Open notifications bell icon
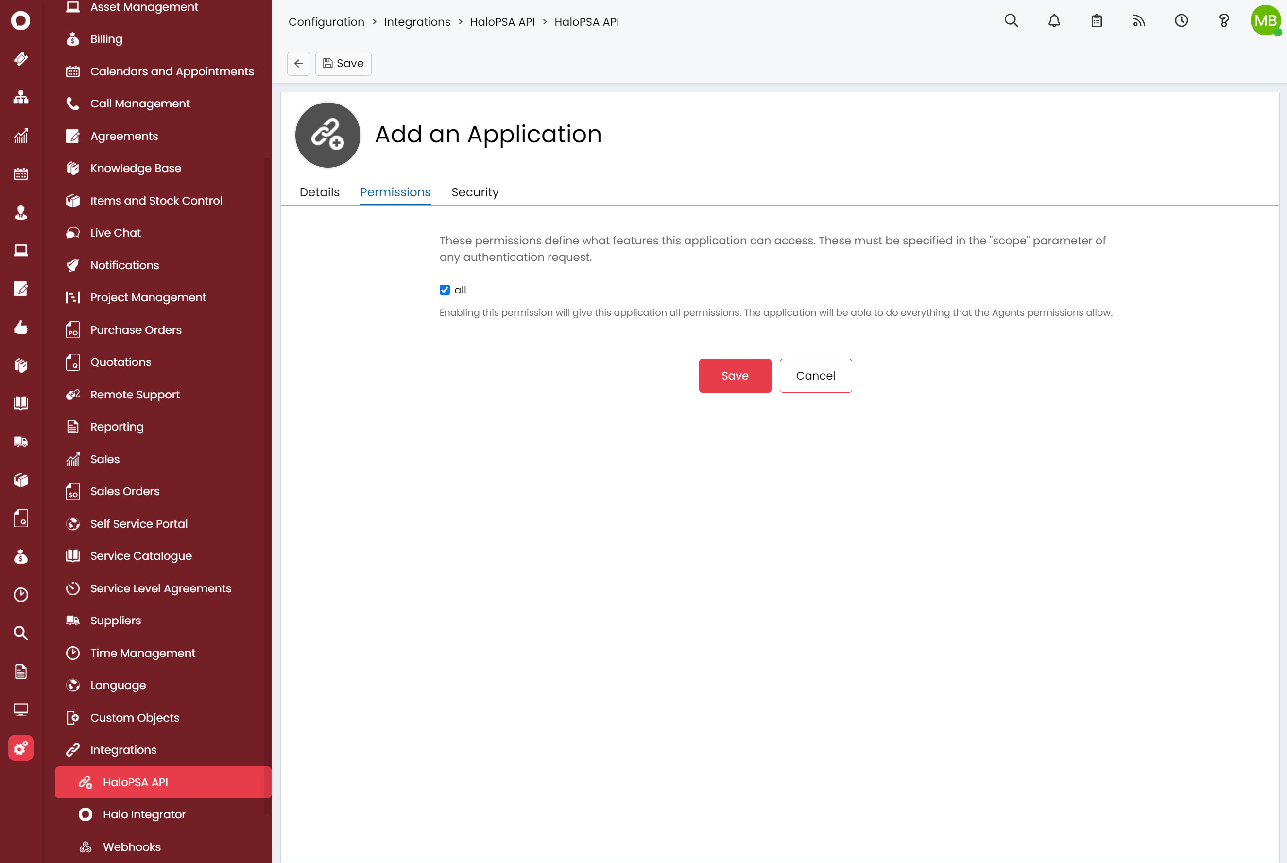Viewport: 1287px width, 863px height. coord(1054,21)
